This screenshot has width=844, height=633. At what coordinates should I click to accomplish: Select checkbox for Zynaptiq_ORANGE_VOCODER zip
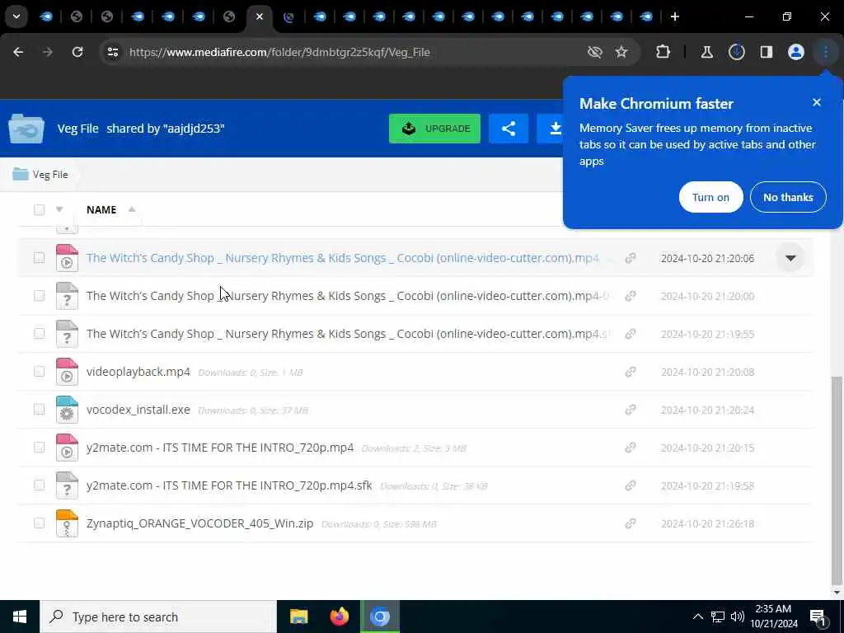point(40,523)
